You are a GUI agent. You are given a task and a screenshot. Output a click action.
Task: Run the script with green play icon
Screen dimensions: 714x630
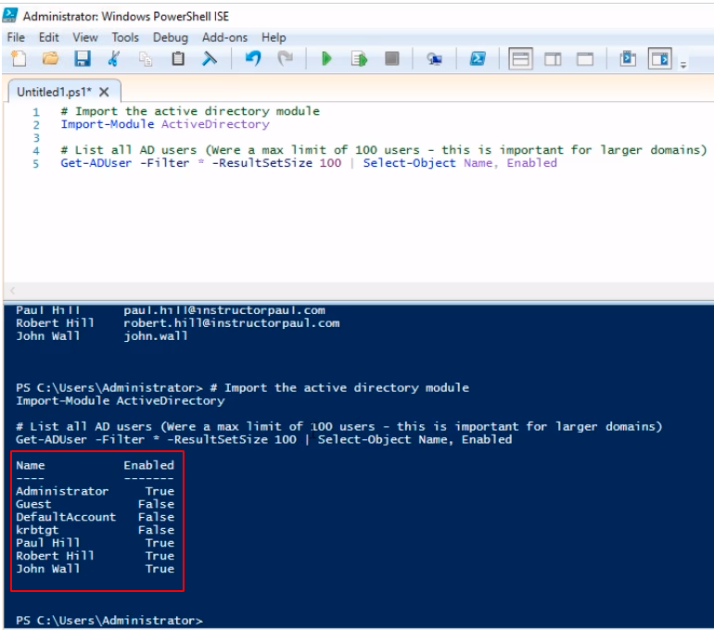point(326,58)
